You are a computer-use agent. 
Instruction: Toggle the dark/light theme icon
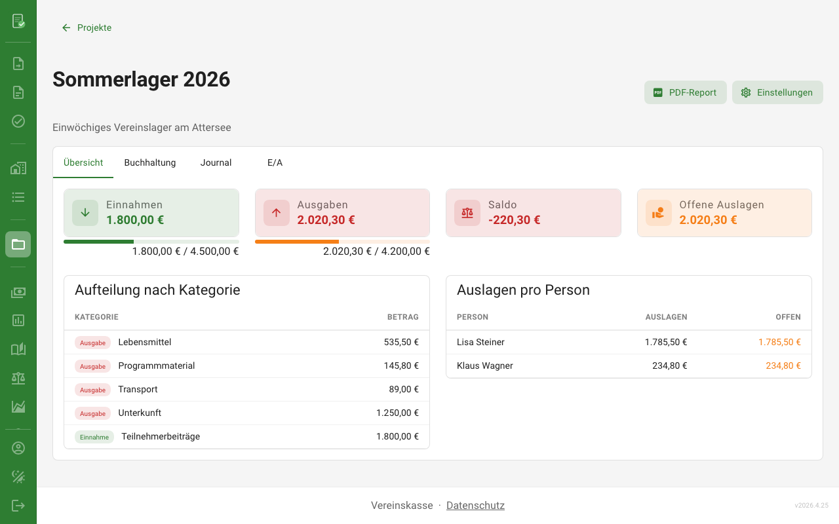[18, 477]
